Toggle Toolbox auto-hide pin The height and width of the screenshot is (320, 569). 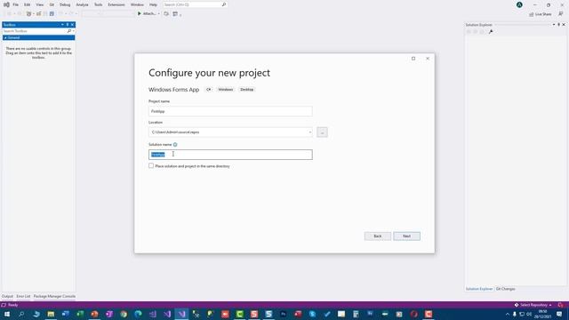click(x=68, y=25)
